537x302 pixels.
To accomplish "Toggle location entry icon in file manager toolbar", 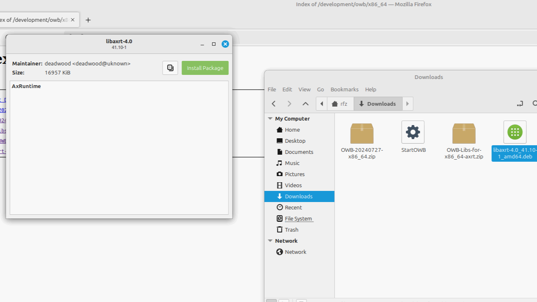I will 520,104.
